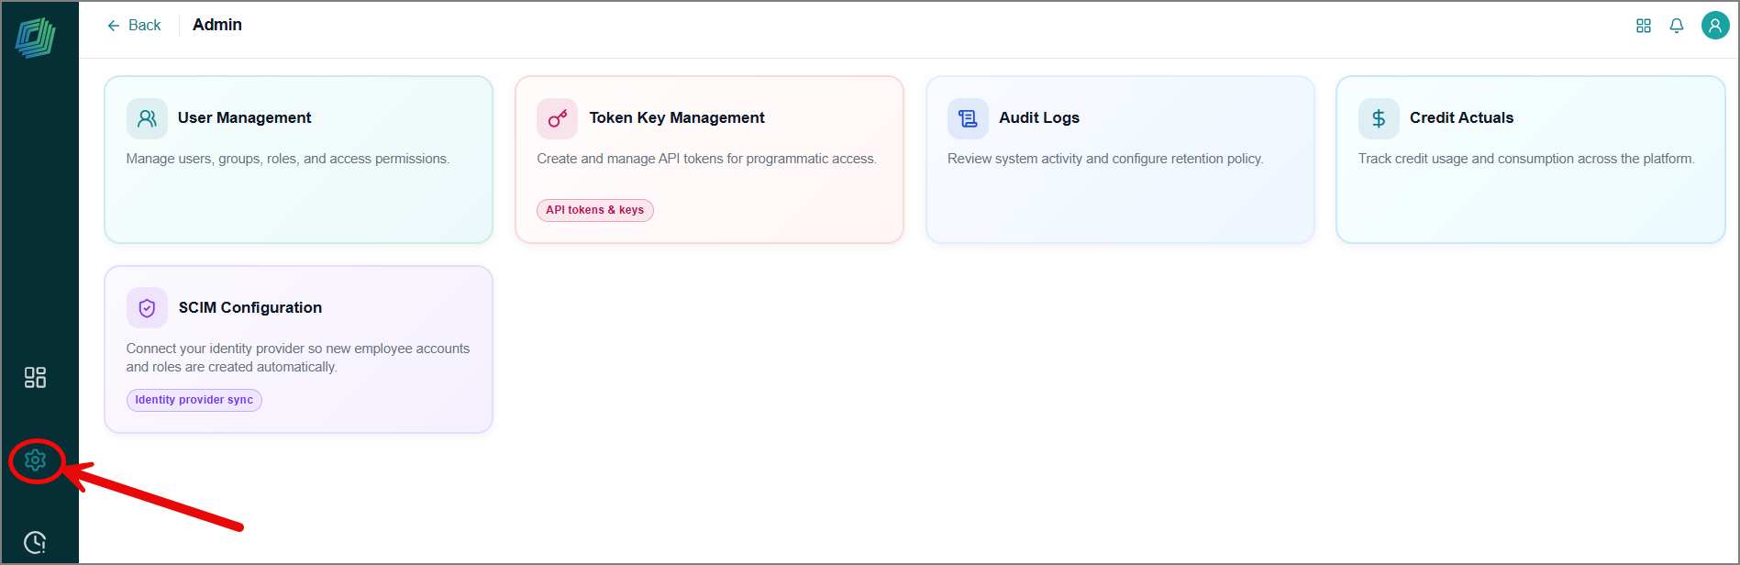Open the dashboard grid icon in sidebar
Viewport: 1740px width, 565px height.
pos(35,377)
